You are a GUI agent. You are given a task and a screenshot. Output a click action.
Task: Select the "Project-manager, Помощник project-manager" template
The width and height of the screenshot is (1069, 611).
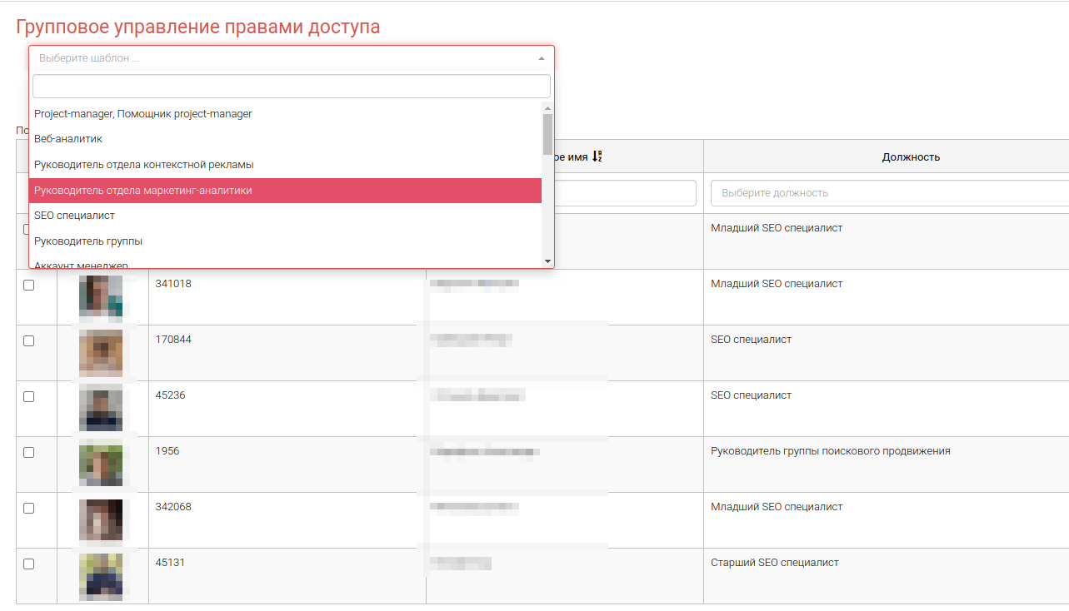click(x=143, y=113)
